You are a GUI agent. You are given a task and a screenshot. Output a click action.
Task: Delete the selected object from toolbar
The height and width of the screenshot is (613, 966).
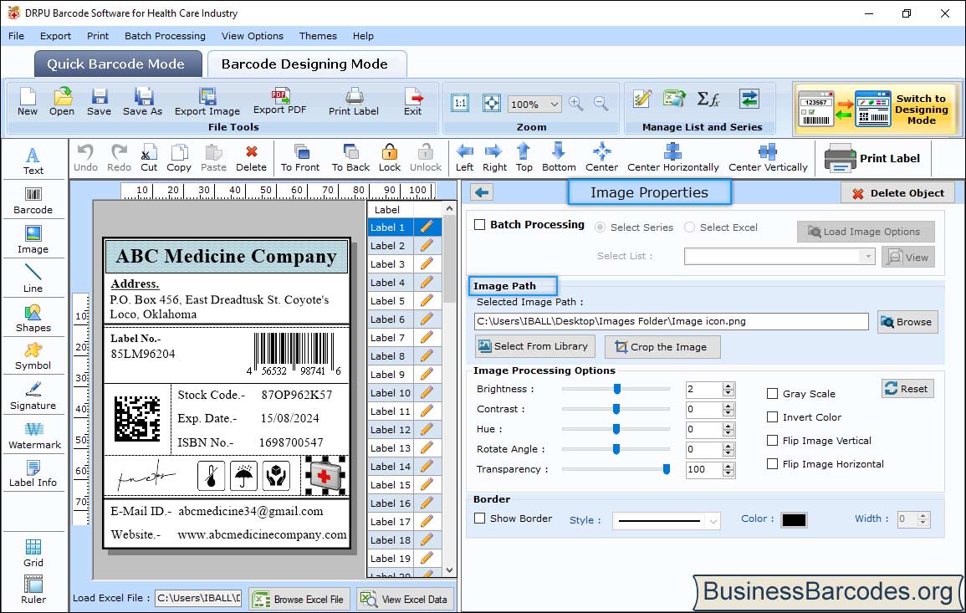(x=252, y=158)
